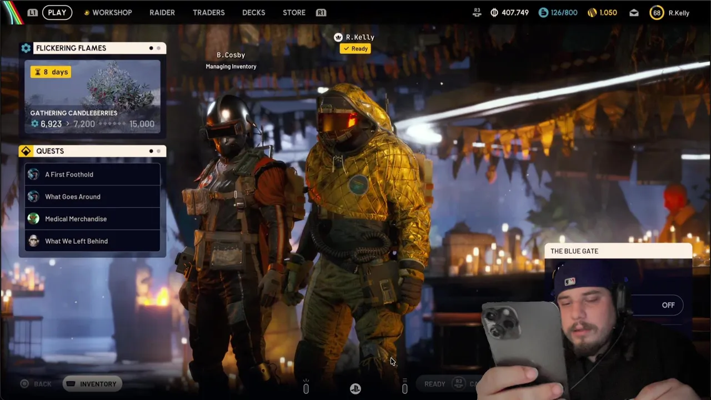This screenshot has width=711, height=400.
Task: Click the Managing Inventory status text
Action: 231,67
